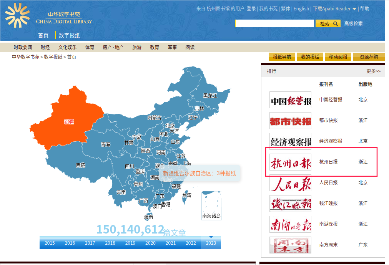The height and width of the screenshot is (265, 389).
Task: Click the 都市快报 name link
Action: click(x=329, y=121)
